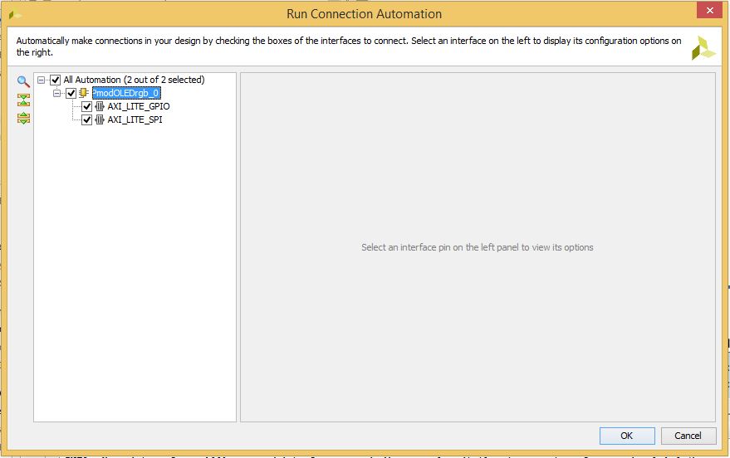Image resolution: width=730 pixels, height=458 pixels.
Task: Click the search magnifier icon
Action: [23, 82]
